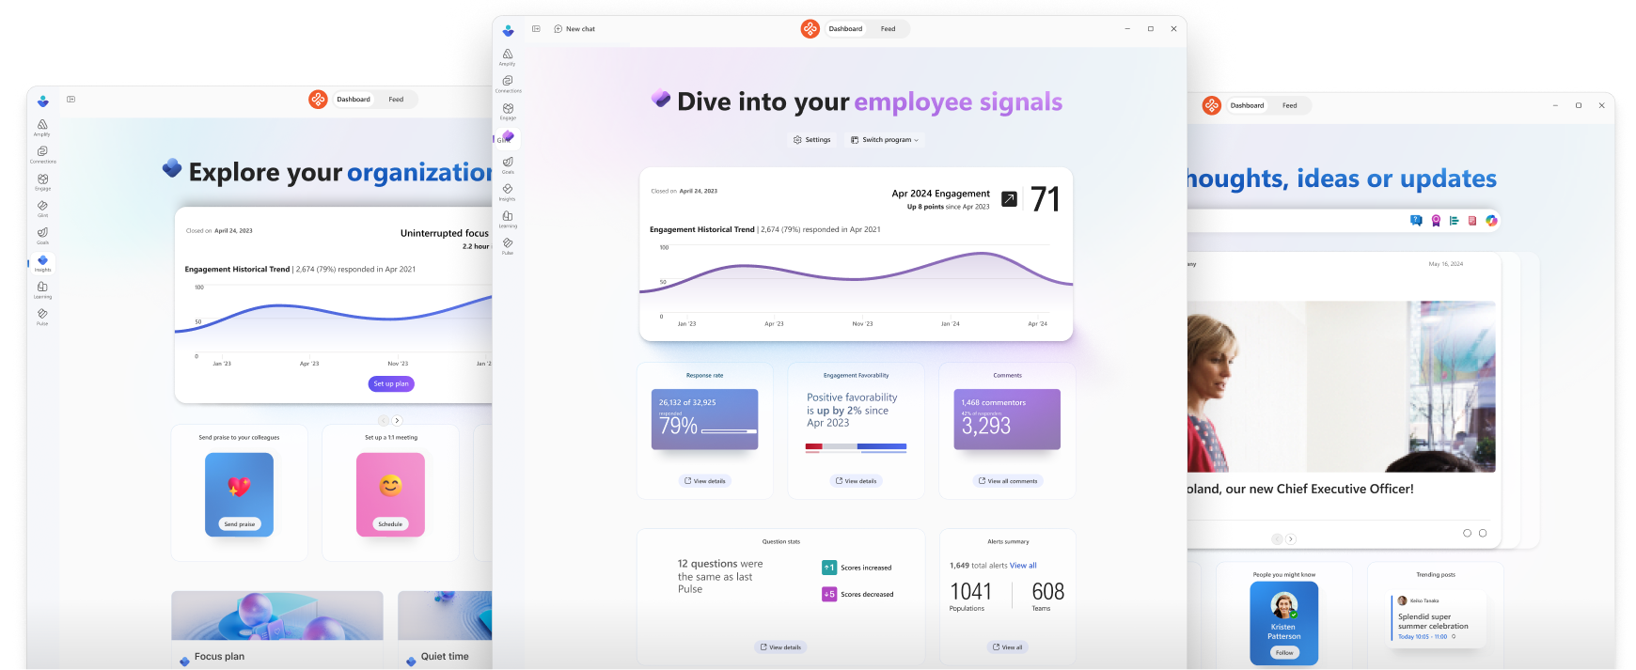Open Settings under the employee signals heading
The height and width of the screenshot is (670, 1636).
coord(811,140)
